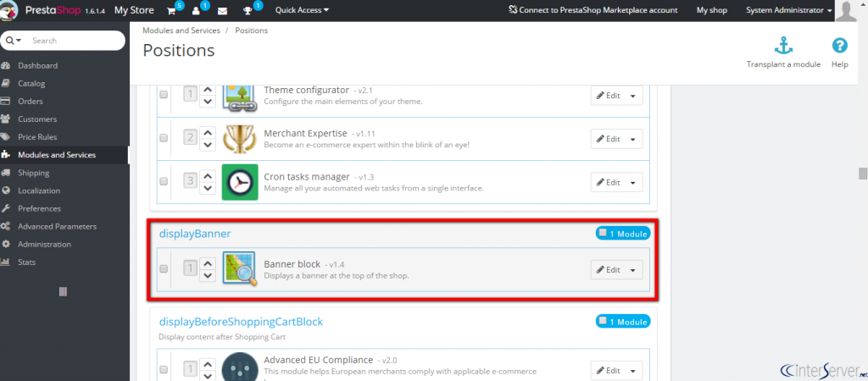
Task: Click inside the Search input field
Action: tap(75, 41)
